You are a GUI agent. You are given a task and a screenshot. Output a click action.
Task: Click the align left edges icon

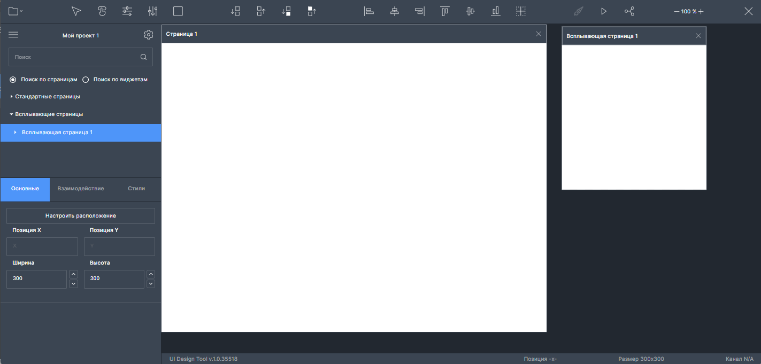[368, 11]
